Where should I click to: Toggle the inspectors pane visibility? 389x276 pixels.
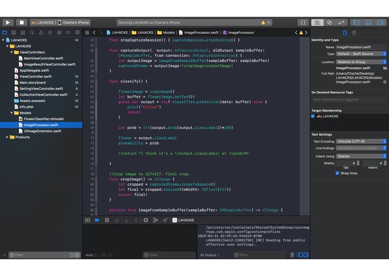tap(380, 22)
